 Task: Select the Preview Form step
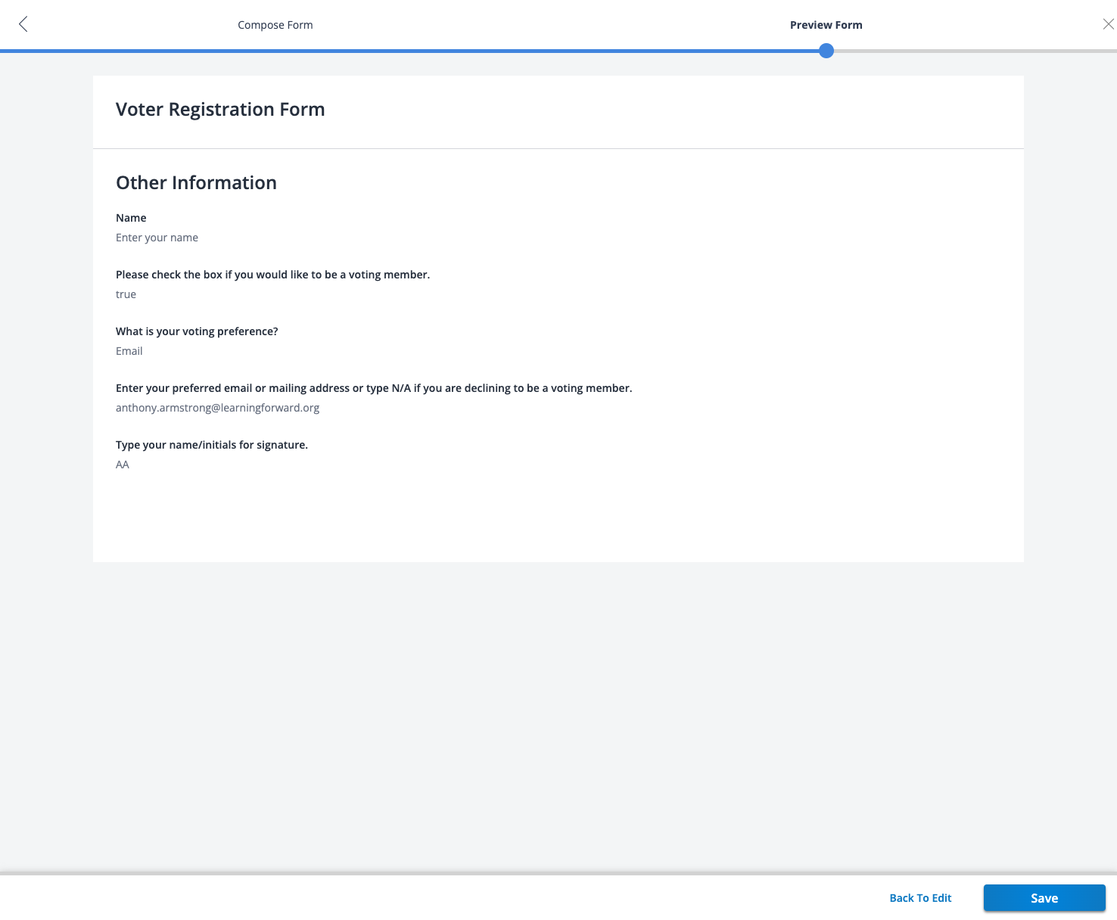click(x=826, y=25)
